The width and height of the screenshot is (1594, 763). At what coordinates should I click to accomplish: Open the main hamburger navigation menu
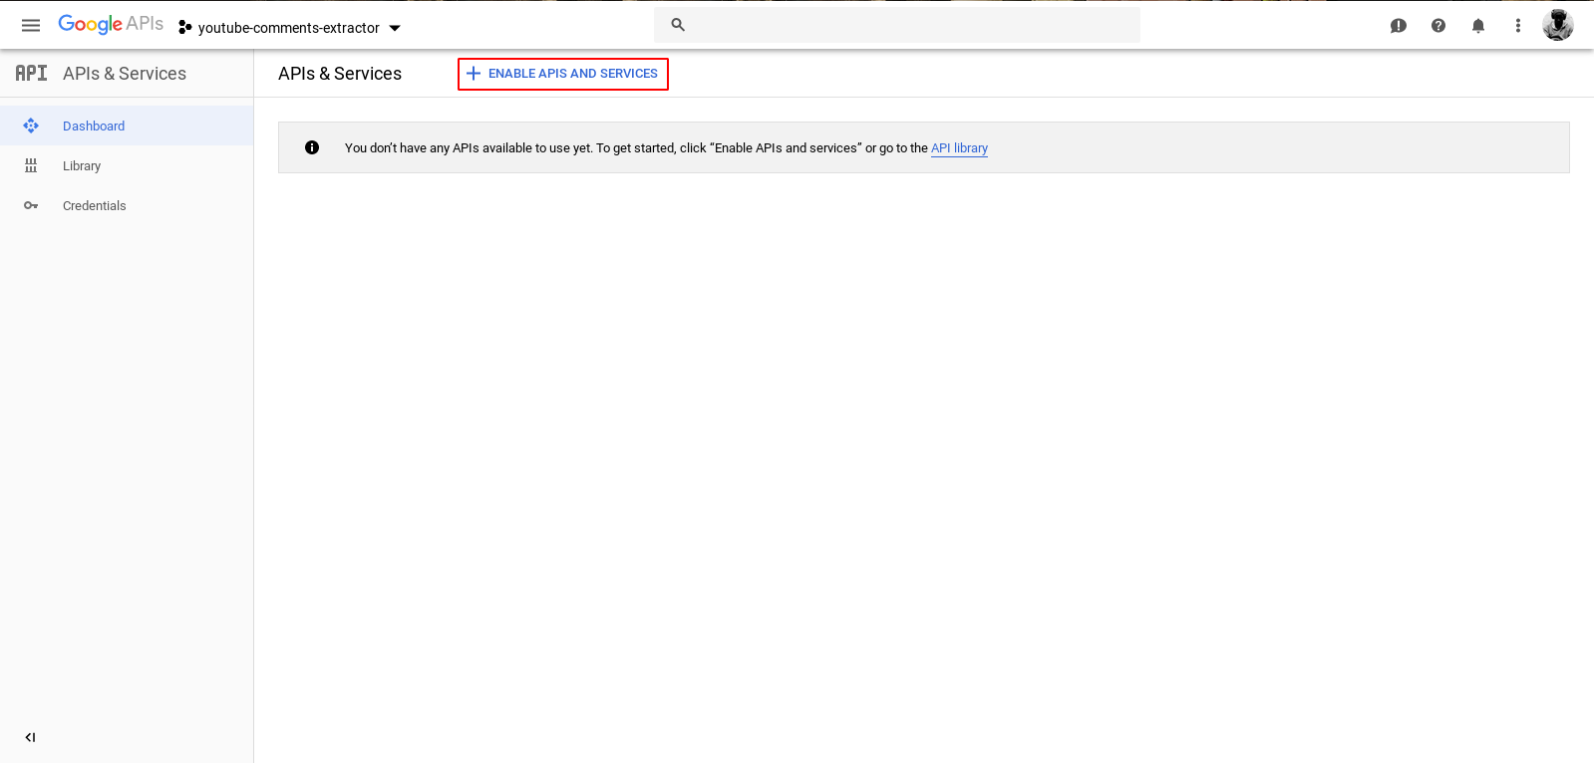tap(31, 25)
